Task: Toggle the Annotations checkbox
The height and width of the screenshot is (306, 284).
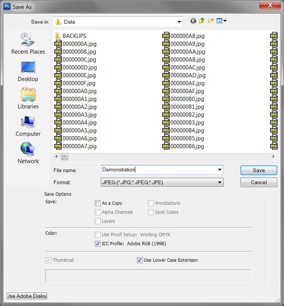Action: coord(151,203)
